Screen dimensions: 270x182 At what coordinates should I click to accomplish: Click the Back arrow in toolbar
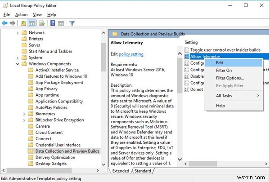[x=4, y=23]
